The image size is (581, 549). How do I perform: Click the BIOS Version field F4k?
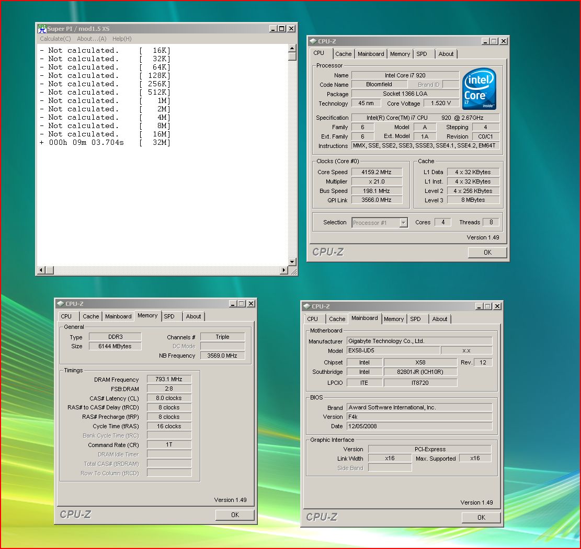(419, 417)
